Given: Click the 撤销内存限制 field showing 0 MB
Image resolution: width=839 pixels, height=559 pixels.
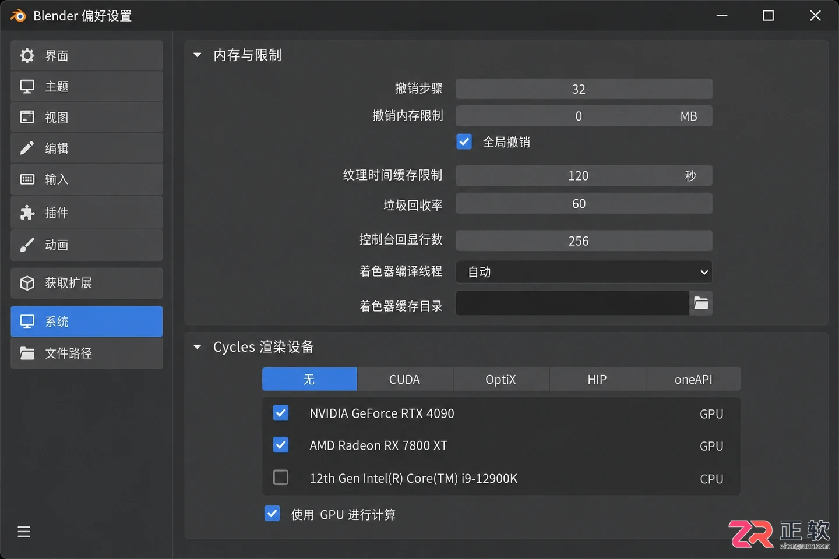Looking at the screenshot, I should click(584, 116).
